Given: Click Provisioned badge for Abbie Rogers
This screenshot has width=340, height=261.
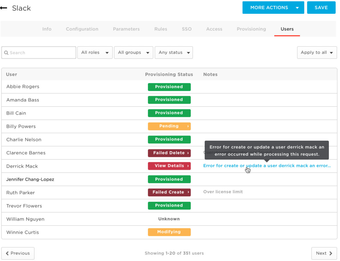Looking at the screenshot, I should (x=169, y=87).
